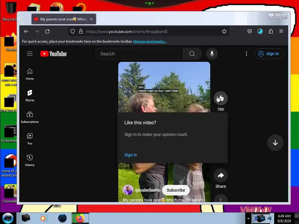The image size is (299, 224).
Task: Click the video title caption text
Action: tap(164, 200)
